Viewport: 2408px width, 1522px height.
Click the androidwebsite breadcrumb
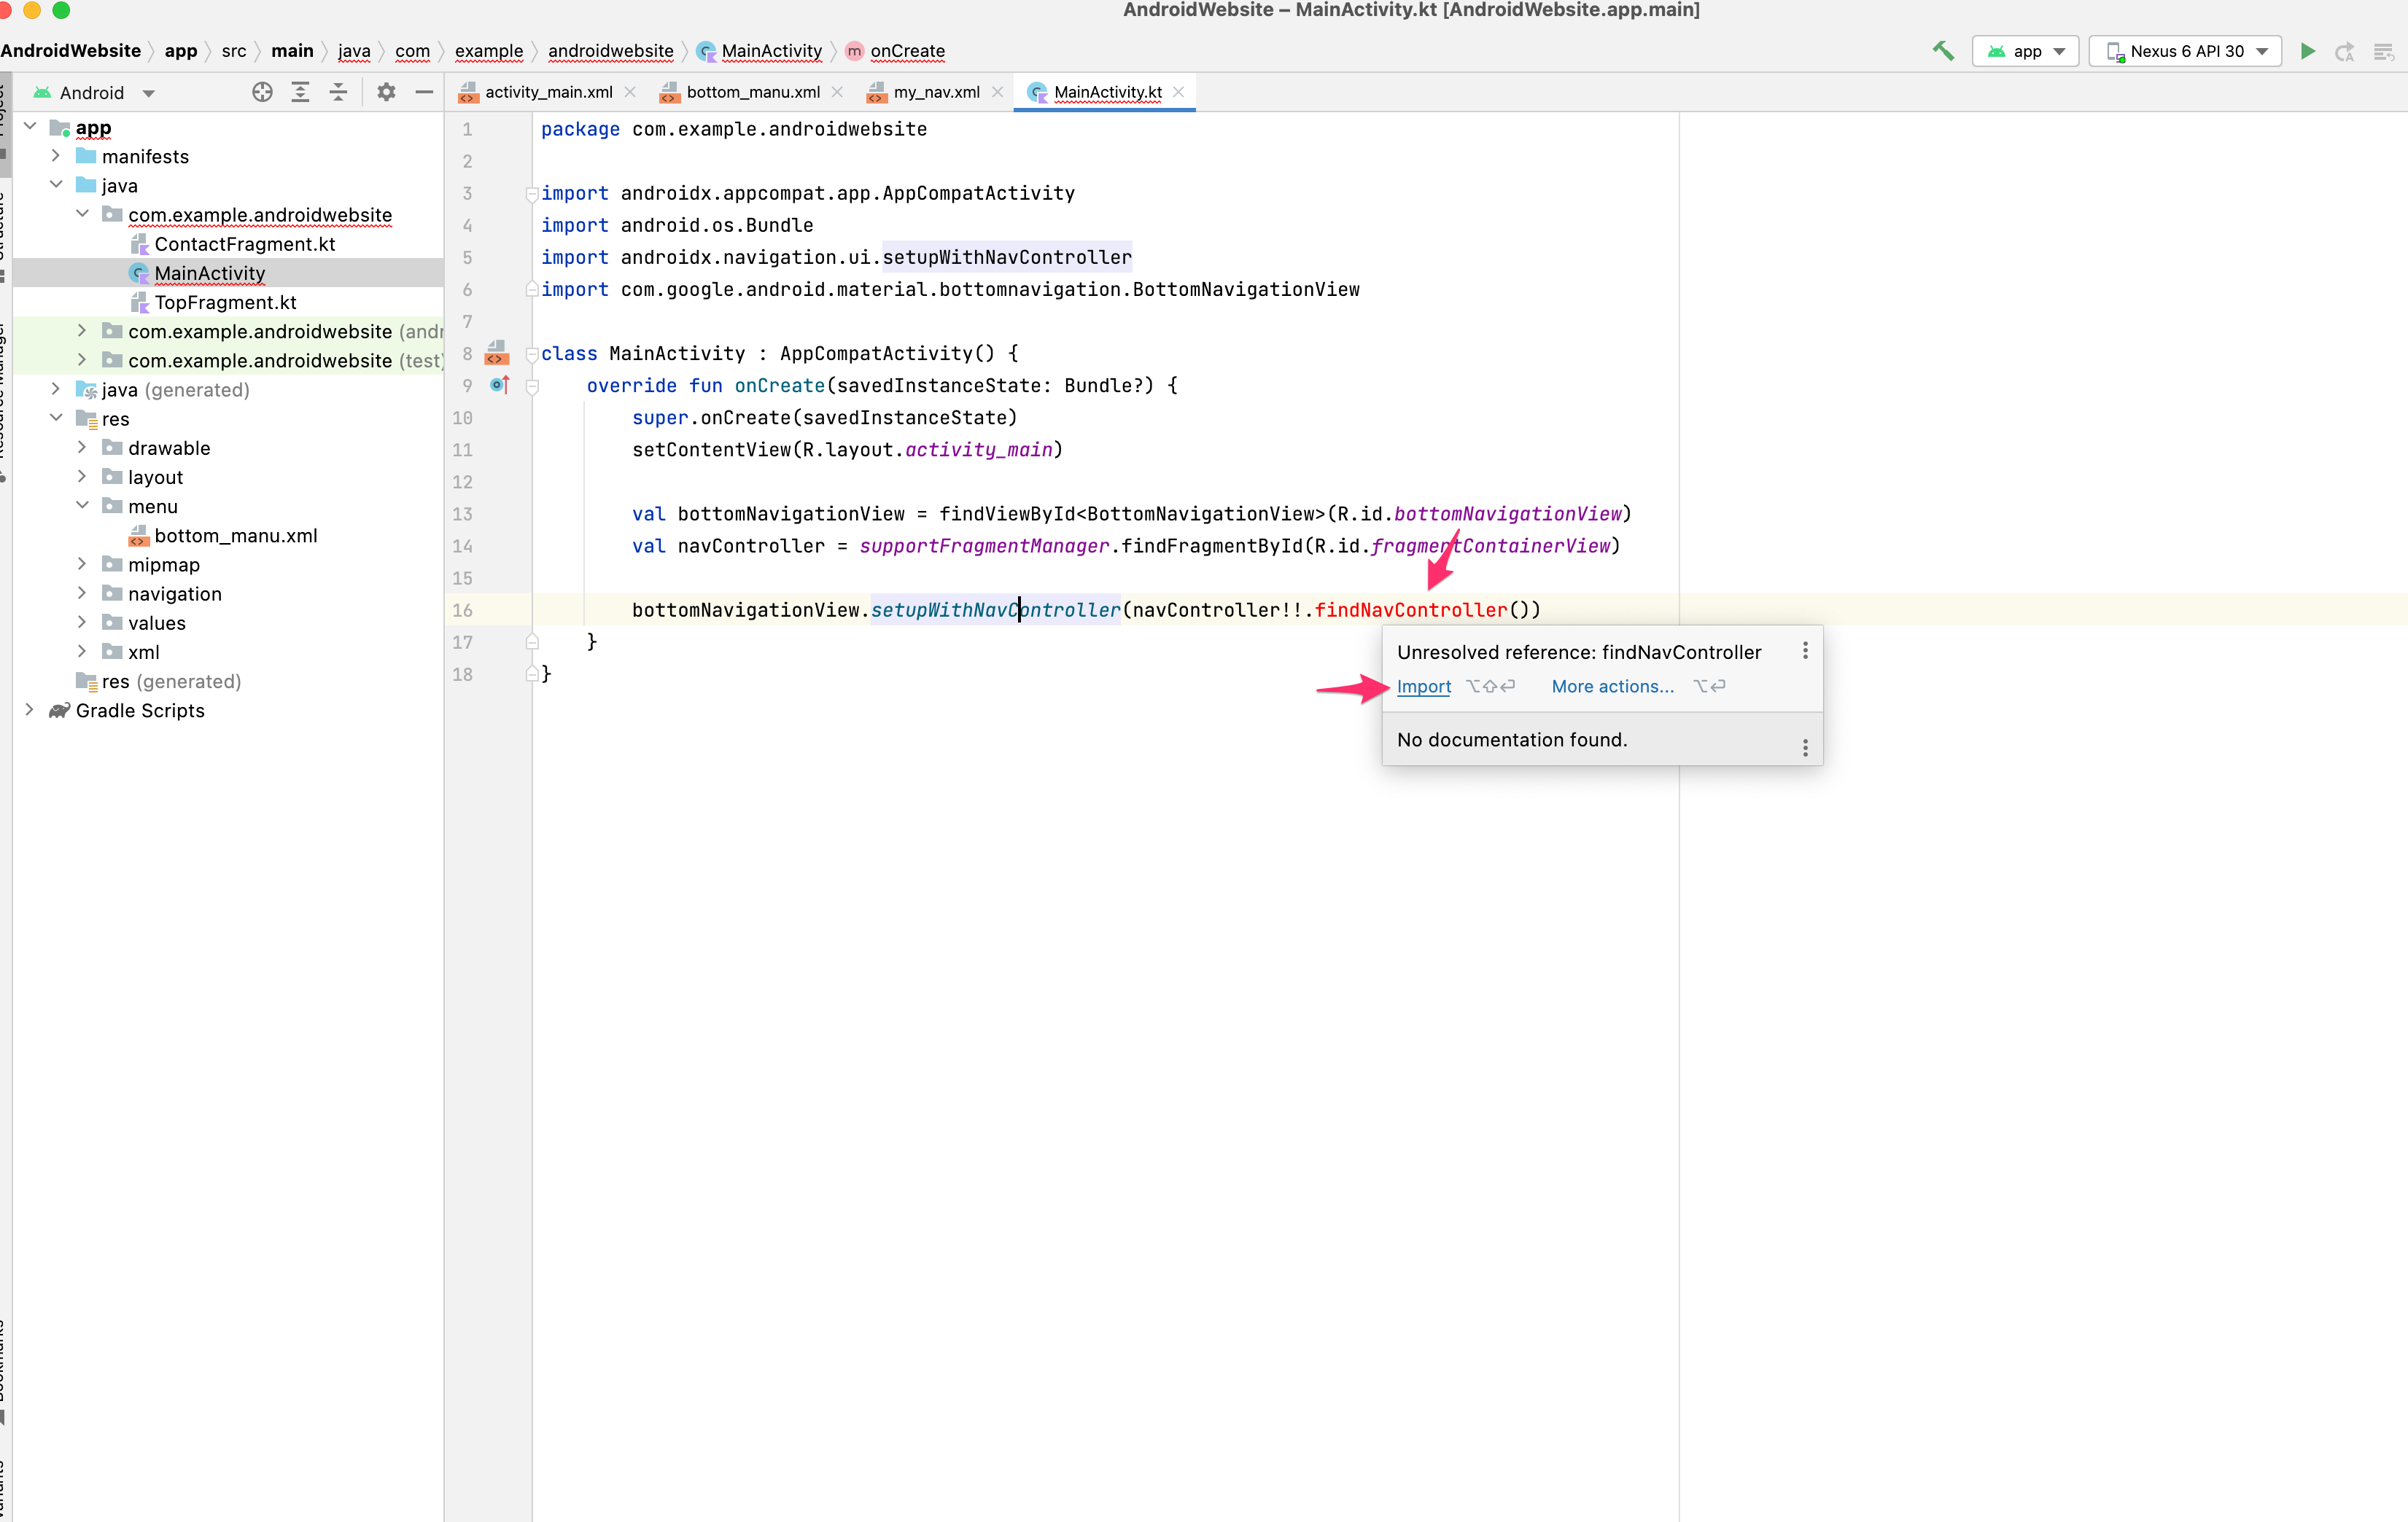[610, 51]
